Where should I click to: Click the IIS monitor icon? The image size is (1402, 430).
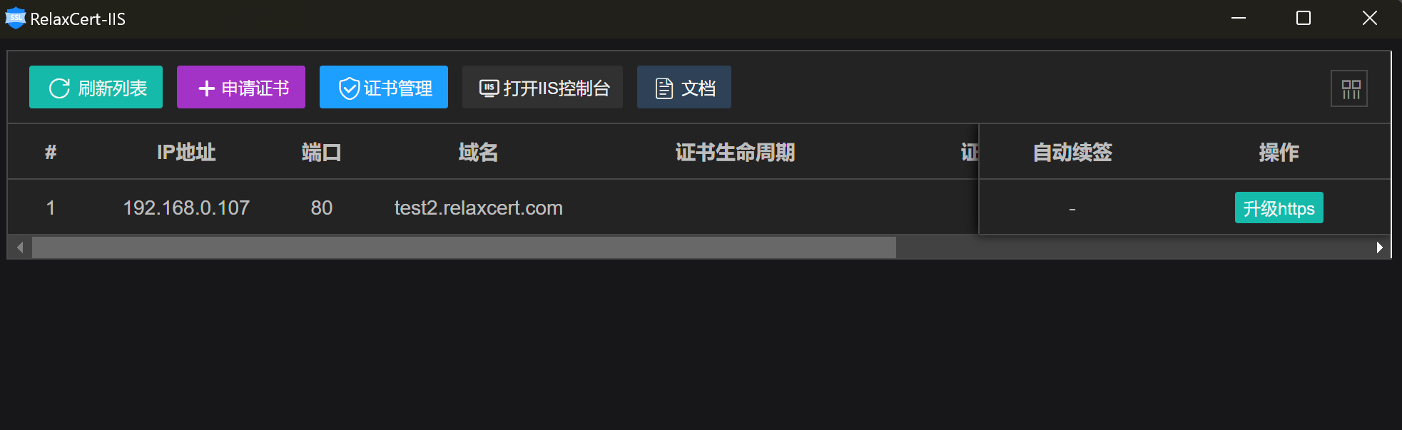click(489, 88)
